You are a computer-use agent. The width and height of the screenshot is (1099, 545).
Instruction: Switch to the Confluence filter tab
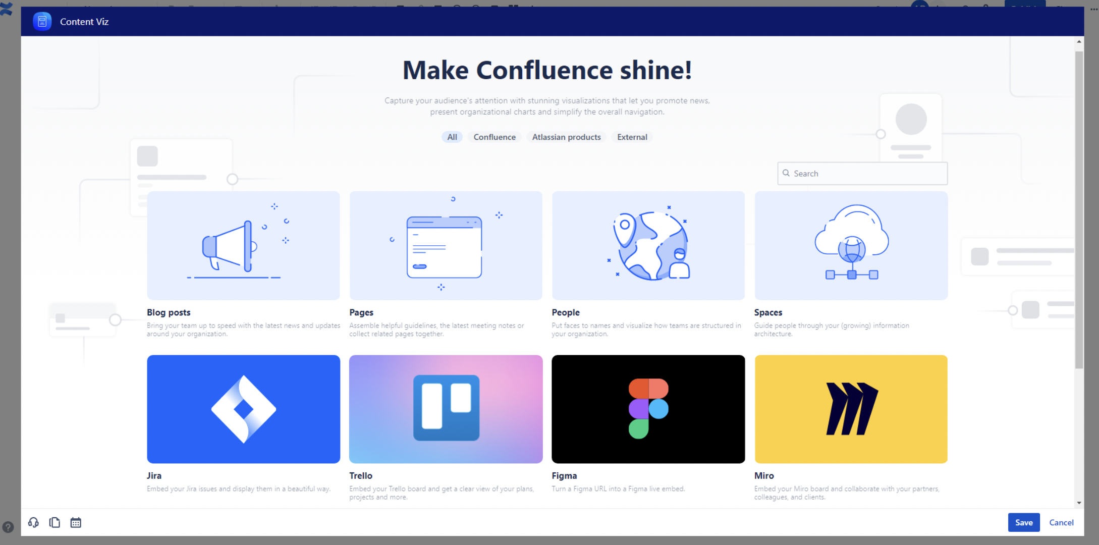click(494, 137)
